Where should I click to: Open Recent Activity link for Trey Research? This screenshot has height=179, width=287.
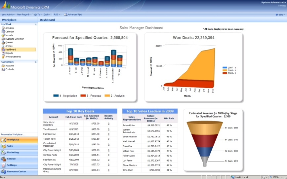click(109, 129)
